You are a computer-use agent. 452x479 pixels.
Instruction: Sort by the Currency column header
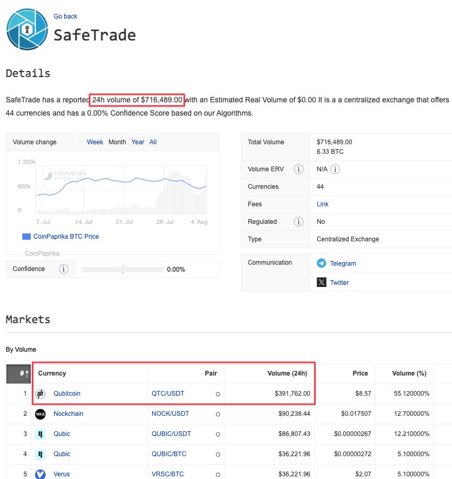(x=52, y=373)
